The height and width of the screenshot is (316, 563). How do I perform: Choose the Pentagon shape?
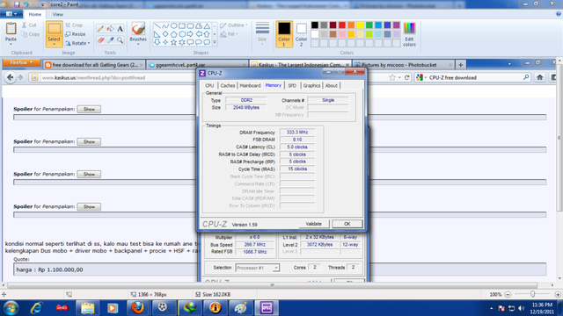click(174, 34)
